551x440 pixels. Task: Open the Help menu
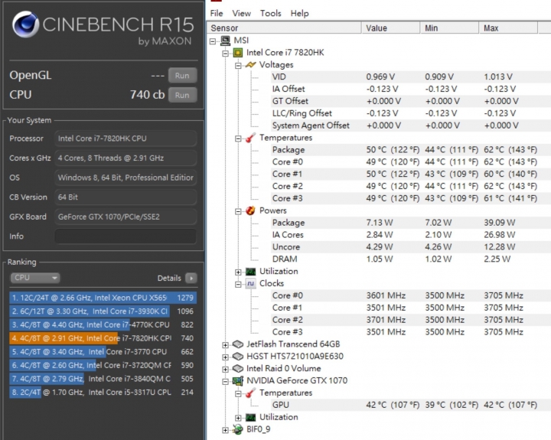point(299,13)
